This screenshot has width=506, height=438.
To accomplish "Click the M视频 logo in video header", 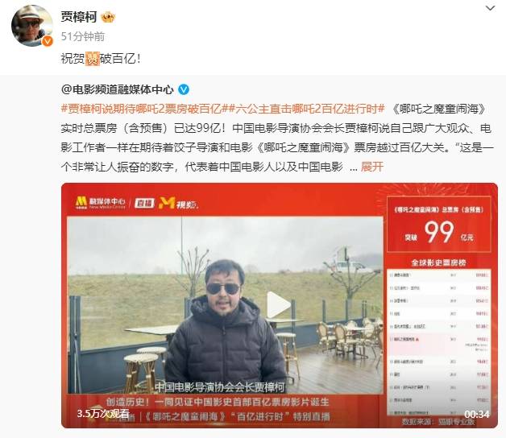I will pos(179,203).
